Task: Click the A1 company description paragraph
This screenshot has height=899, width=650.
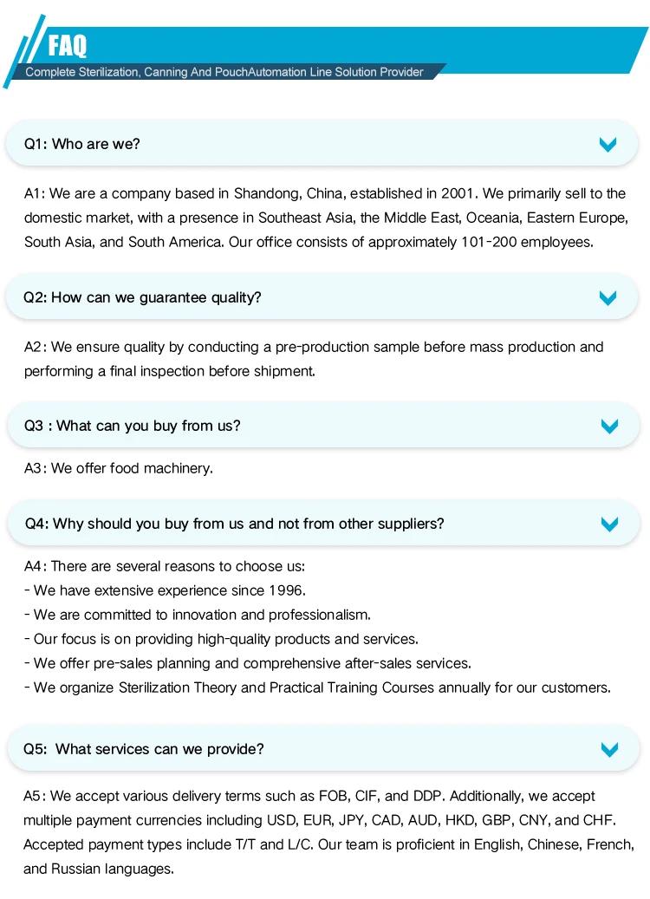Action: click(x=326, y=218)
